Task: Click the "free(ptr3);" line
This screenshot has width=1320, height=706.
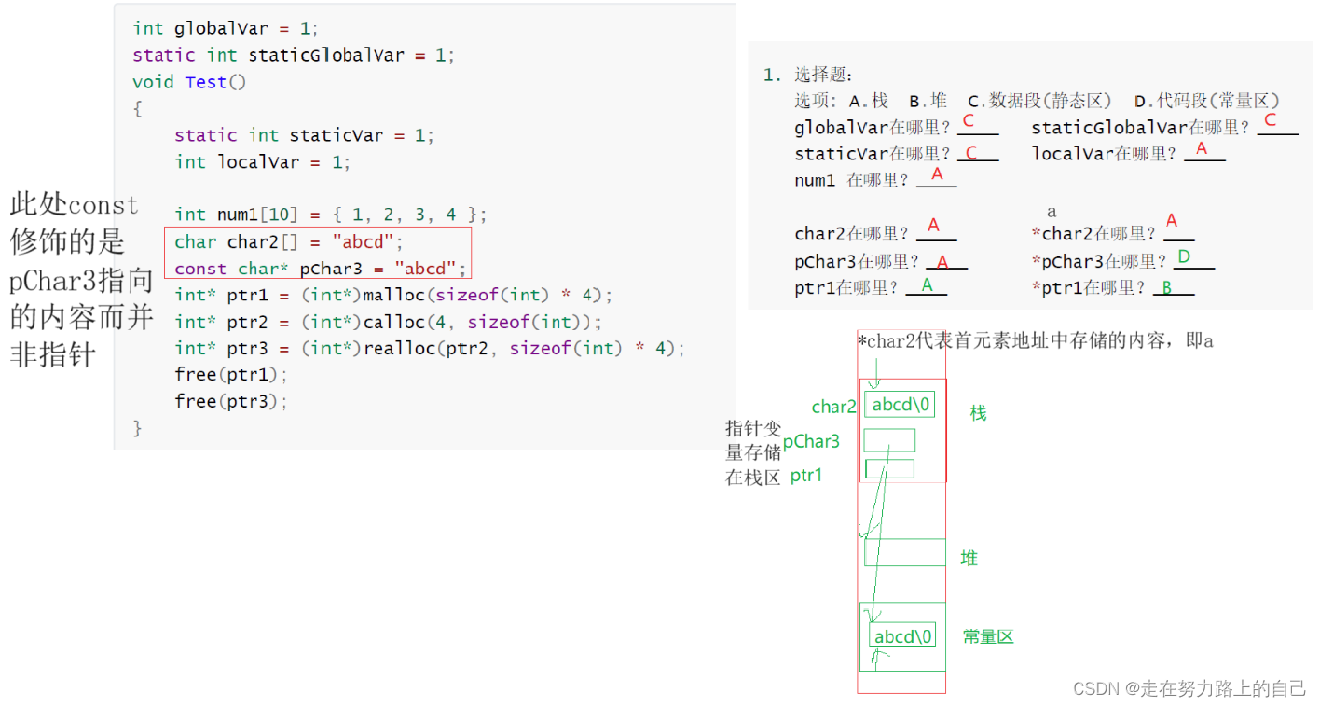Action: [231, 402]
